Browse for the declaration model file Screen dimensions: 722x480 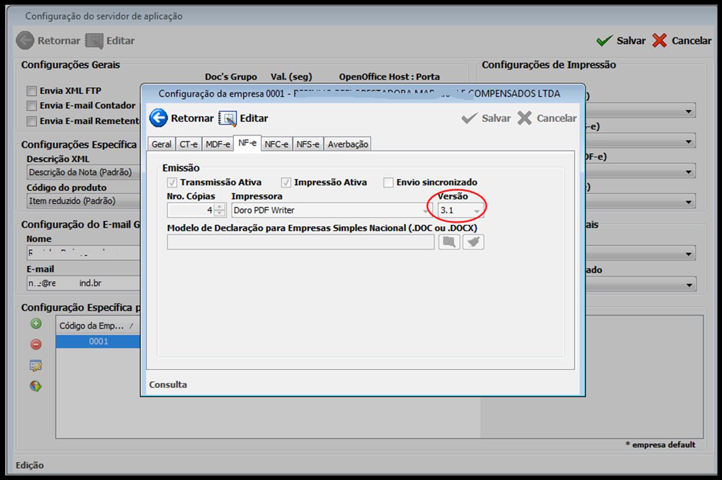coord(449,242)
